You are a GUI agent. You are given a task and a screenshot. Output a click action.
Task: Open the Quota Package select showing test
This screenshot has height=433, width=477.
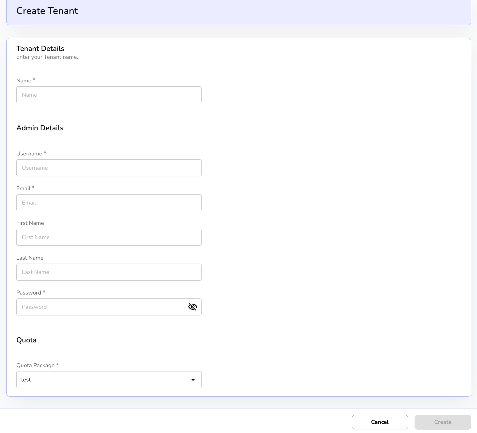103,380
